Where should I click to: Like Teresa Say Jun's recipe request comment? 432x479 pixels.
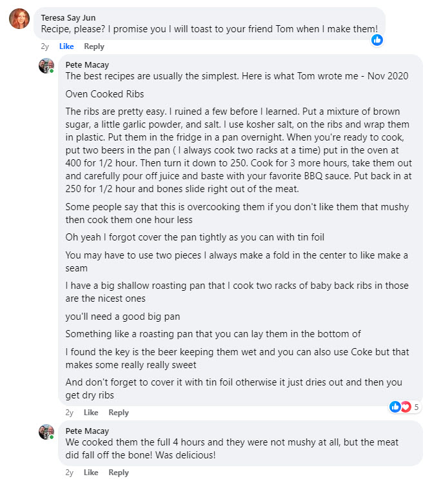click(x=66, y=46)
